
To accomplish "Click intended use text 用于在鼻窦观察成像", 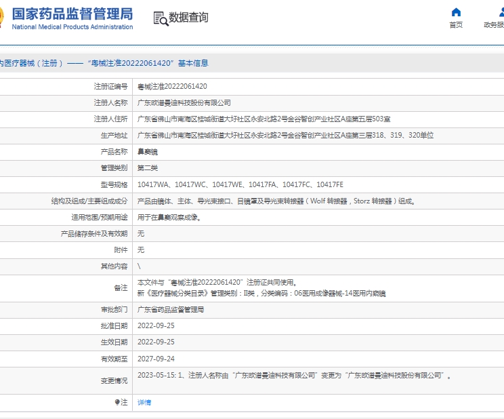I will (169, 218).
